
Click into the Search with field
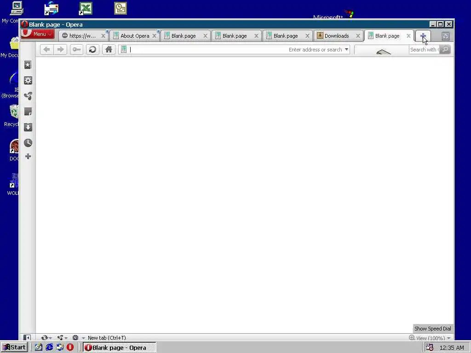click(x=424, y=50)
